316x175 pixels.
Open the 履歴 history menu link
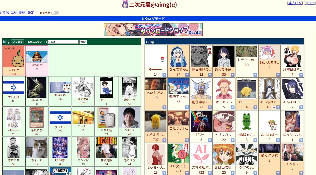click(22, 12)
